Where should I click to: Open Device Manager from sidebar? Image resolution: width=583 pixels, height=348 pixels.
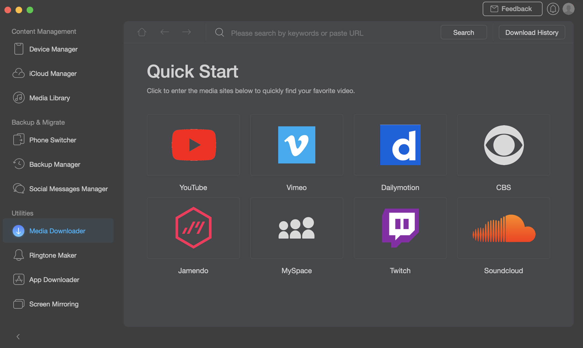point(58,49)
